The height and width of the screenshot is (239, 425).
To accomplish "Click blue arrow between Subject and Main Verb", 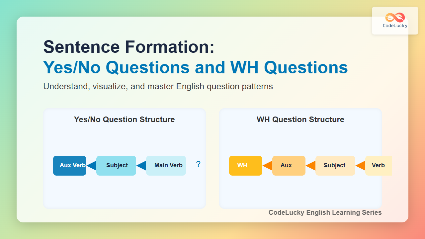I will pyautogui.click(x=141, y=165).
